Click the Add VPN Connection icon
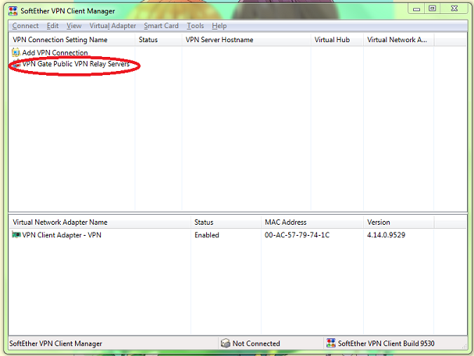Viewport: 474px width, 356px height. (16, 52)
